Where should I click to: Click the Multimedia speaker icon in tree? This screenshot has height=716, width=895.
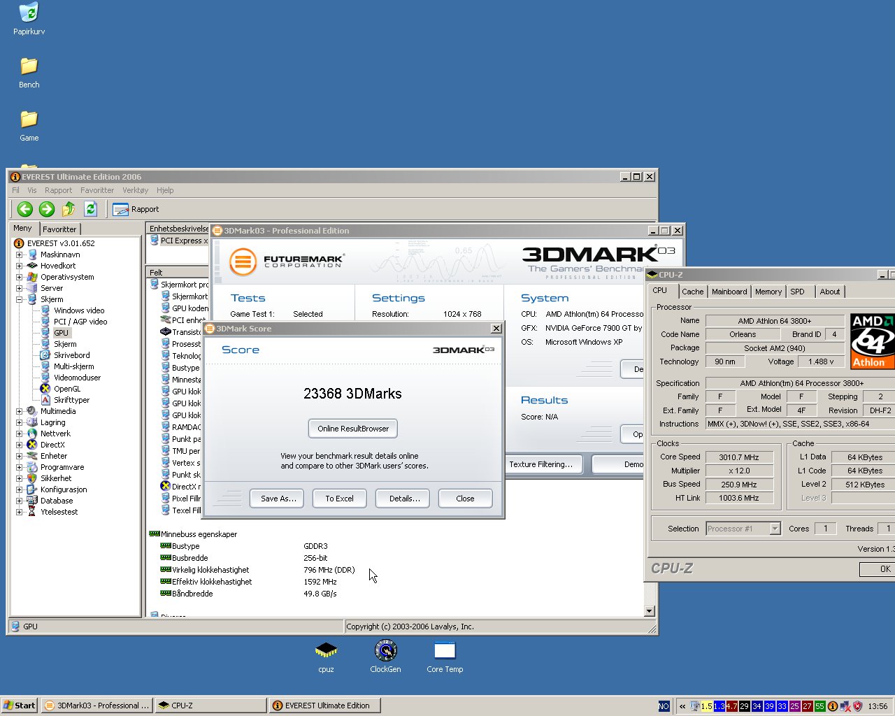coord(32,411)
